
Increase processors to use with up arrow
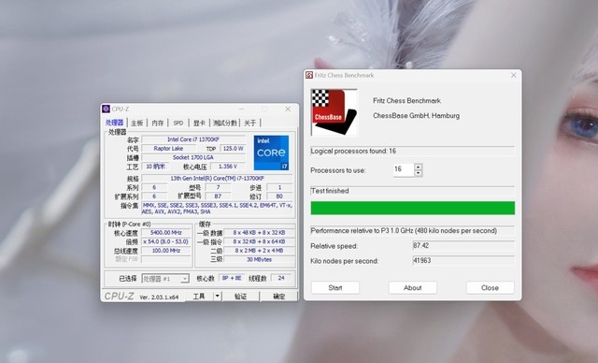(x=418, y=167)
